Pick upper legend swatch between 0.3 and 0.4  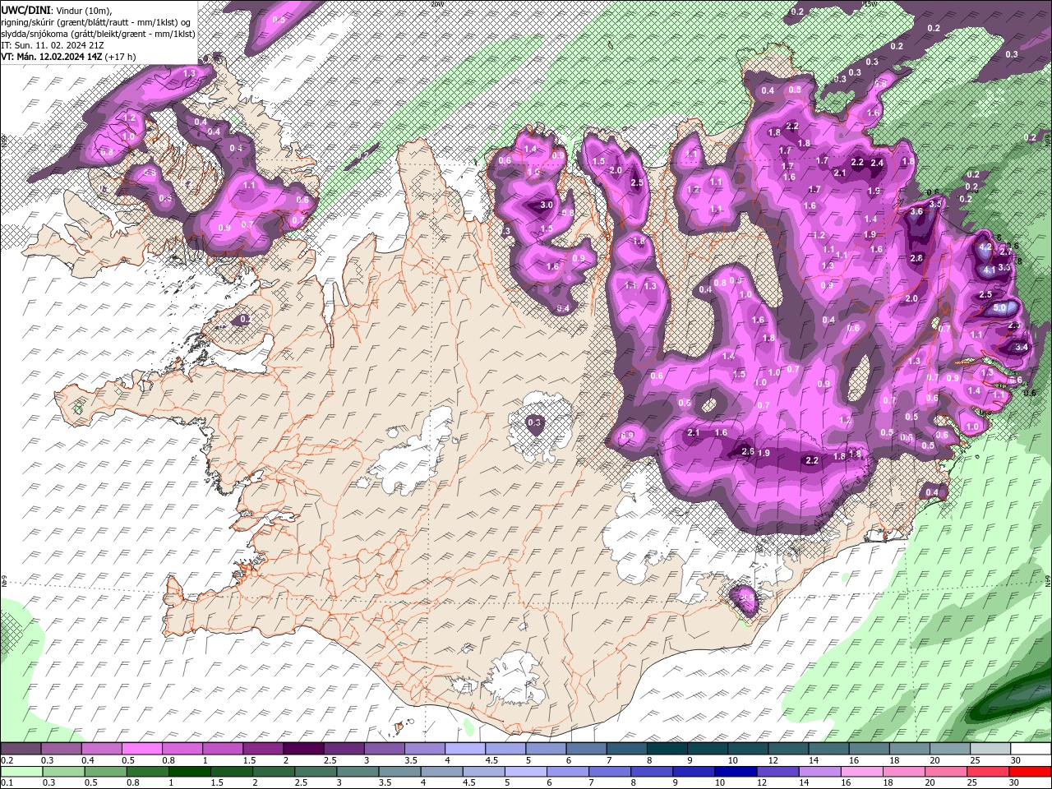61,749
